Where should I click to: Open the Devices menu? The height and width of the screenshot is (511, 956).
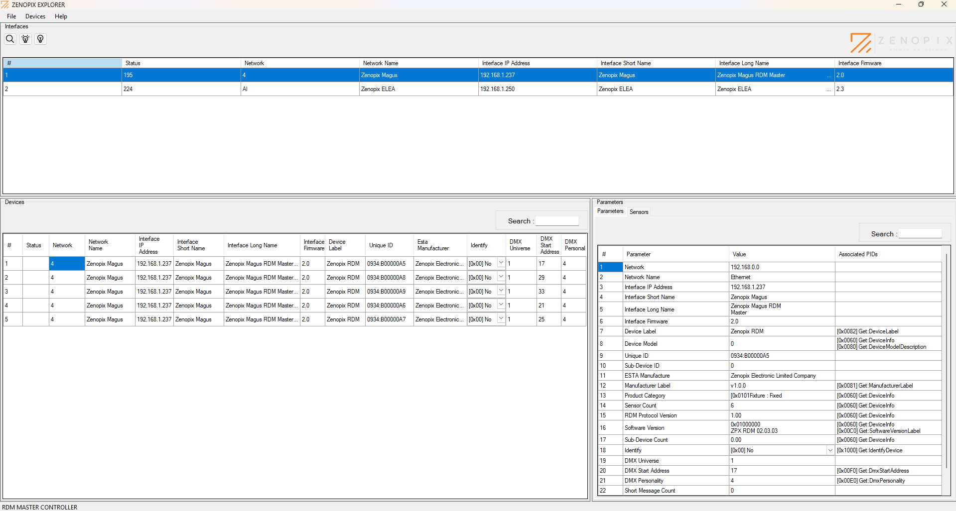tap(35, 16)
